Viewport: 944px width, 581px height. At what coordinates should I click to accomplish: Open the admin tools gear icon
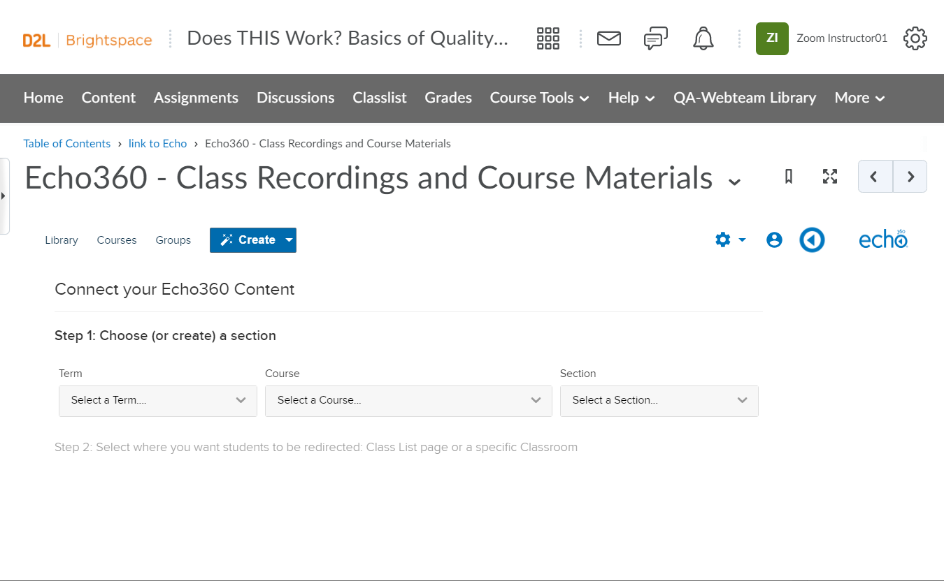point(915,38)
